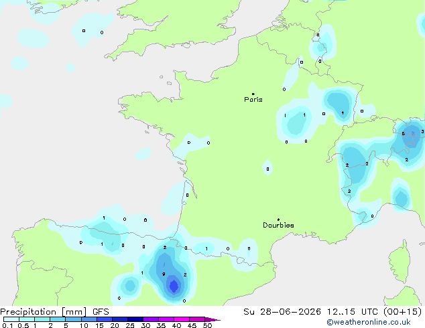Pick the legend swatch between 0.5 and 1
Screen dimensions: 425x328
pyautogui.click(x=27, y=319)
